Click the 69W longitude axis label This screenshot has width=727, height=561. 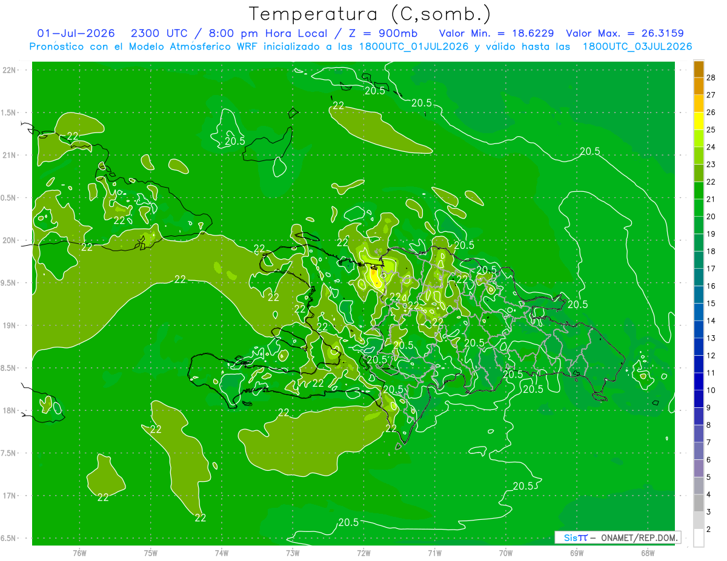577,553
